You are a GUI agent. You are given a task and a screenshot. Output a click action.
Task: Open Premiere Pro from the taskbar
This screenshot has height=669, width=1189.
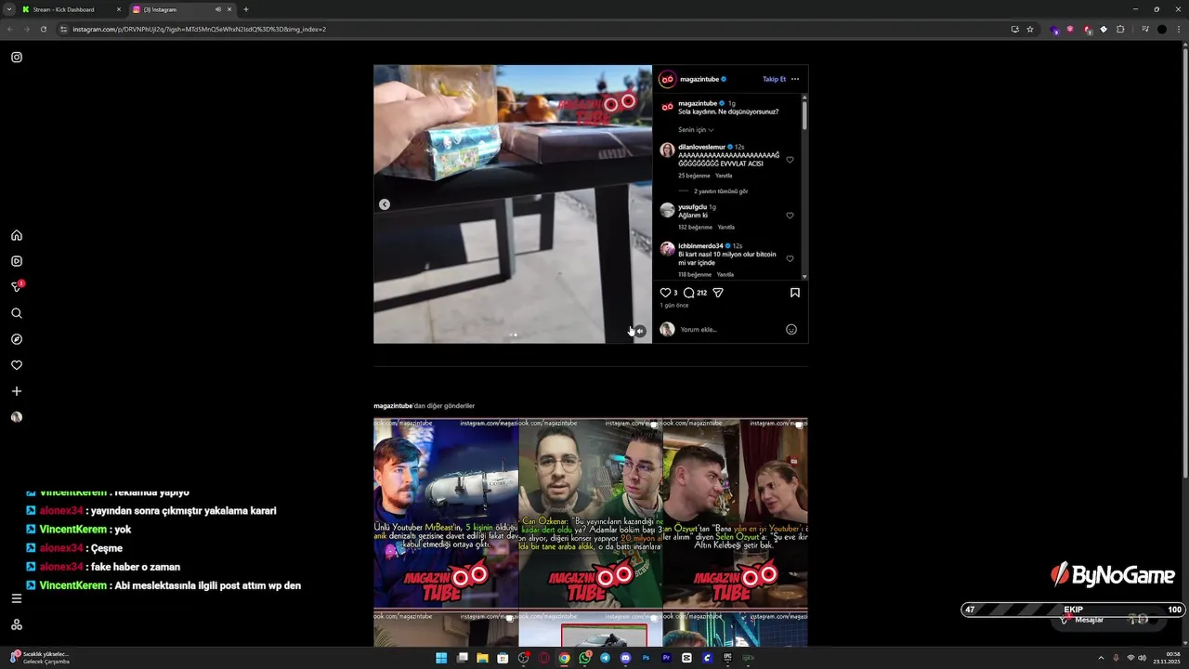point(666,658)
